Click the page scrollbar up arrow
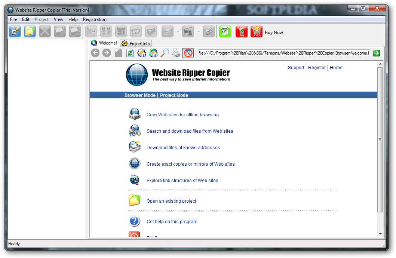The height and width of the screenshot is (258, 396). click(380, 64)
